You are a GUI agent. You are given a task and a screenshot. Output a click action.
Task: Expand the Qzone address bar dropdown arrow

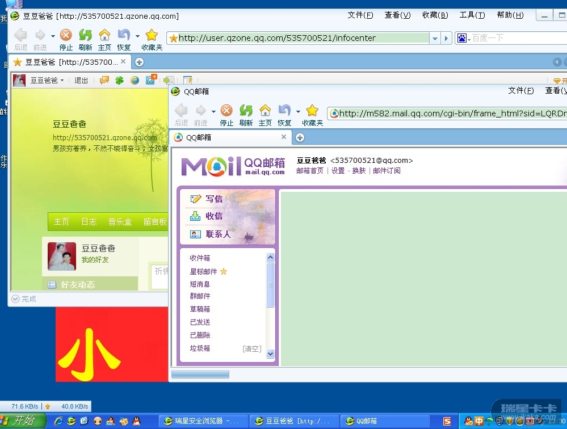(435, 38)
